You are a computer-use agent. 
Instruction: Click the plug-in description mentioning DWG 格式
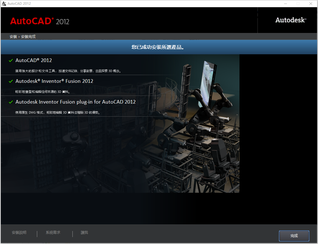click(x=58, y=112)
